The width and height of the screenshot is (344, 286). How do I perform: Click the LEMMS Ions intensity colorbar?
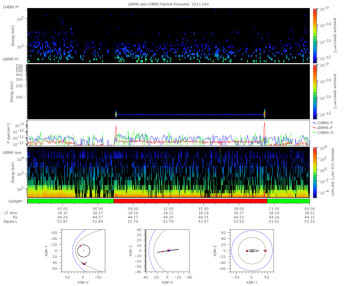[x=315, y=172]
